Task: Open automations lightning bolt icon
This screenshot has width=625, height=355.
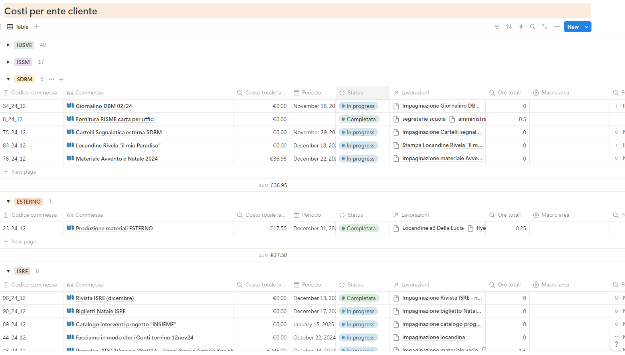Action: (521, 27)
